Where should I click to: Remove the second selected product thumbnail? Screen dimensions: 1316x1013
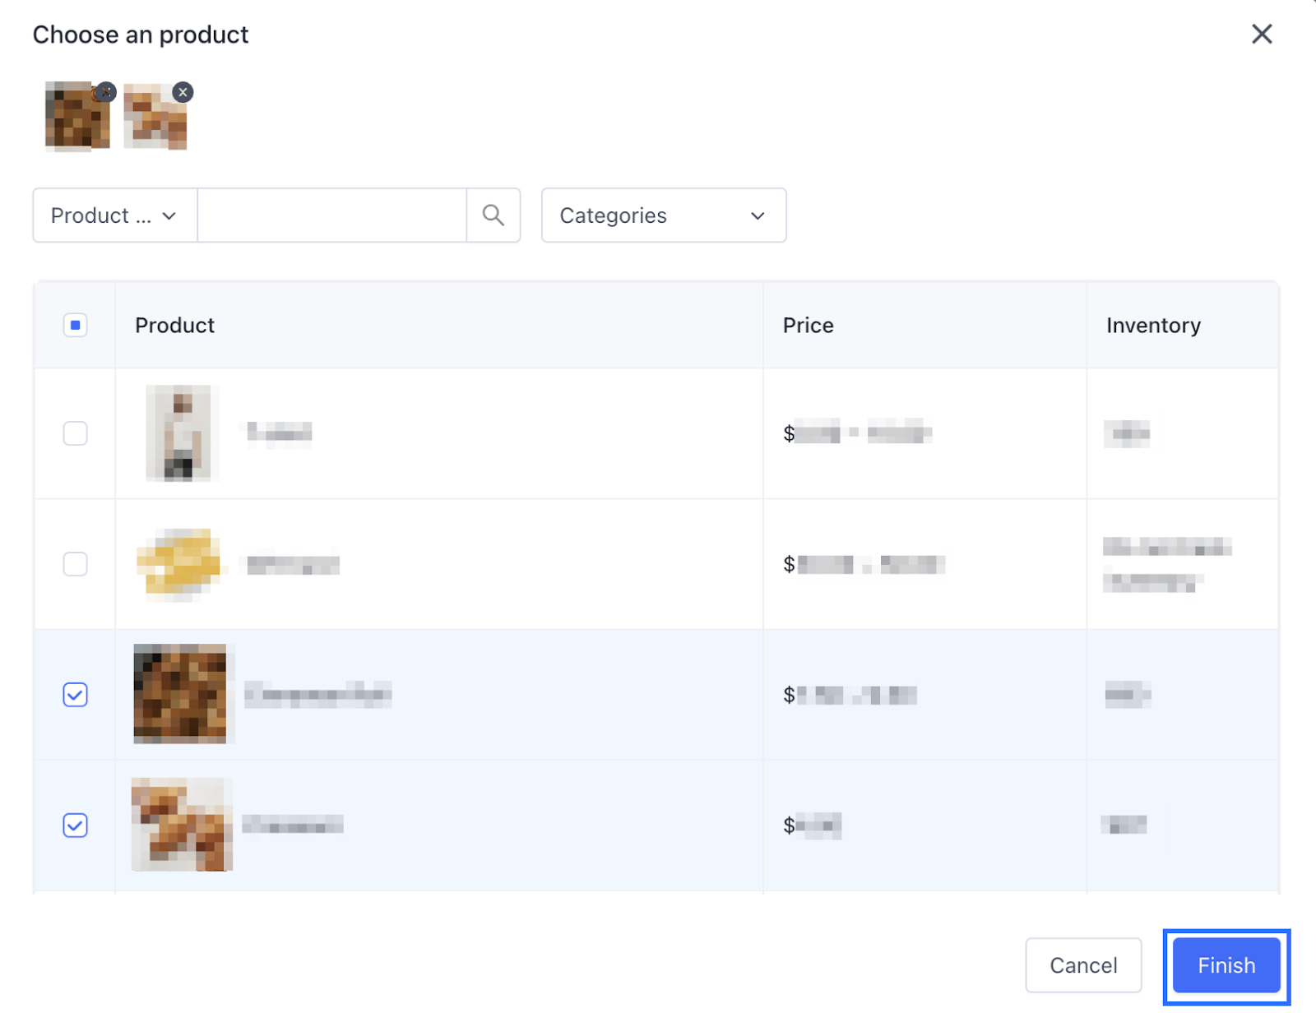pos(183,92)
